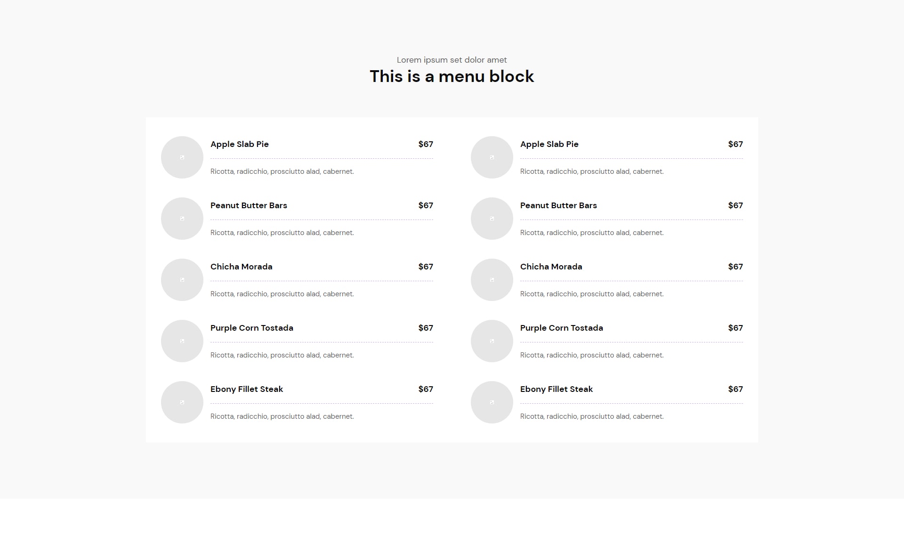904x537 pixels.
Task: Click the left column Purple Corn Tostada thumbnail
Action: (x=182, y=341)
